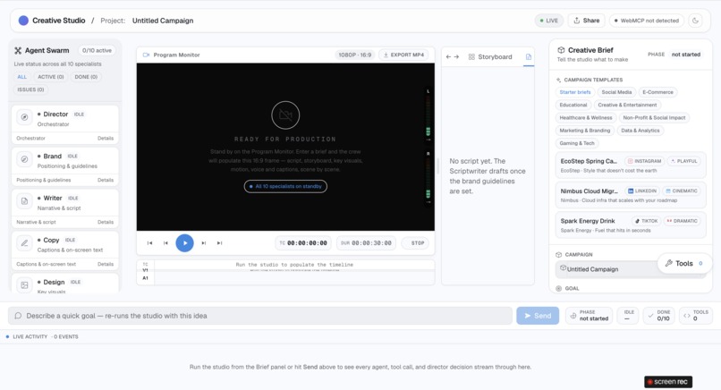
Task: Click the STOP button
Action: (x=415, y=242)
